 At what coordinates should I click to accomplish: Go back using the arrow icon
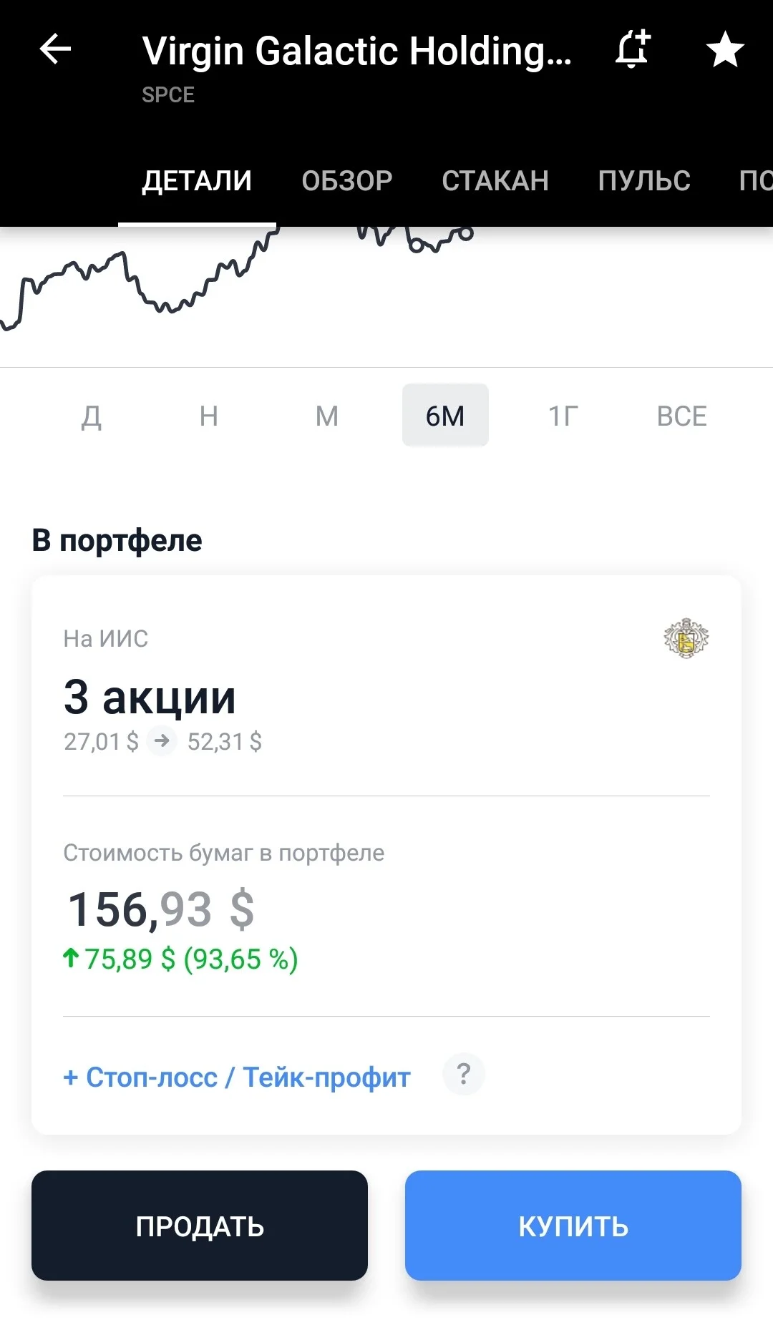click(55, 50)
